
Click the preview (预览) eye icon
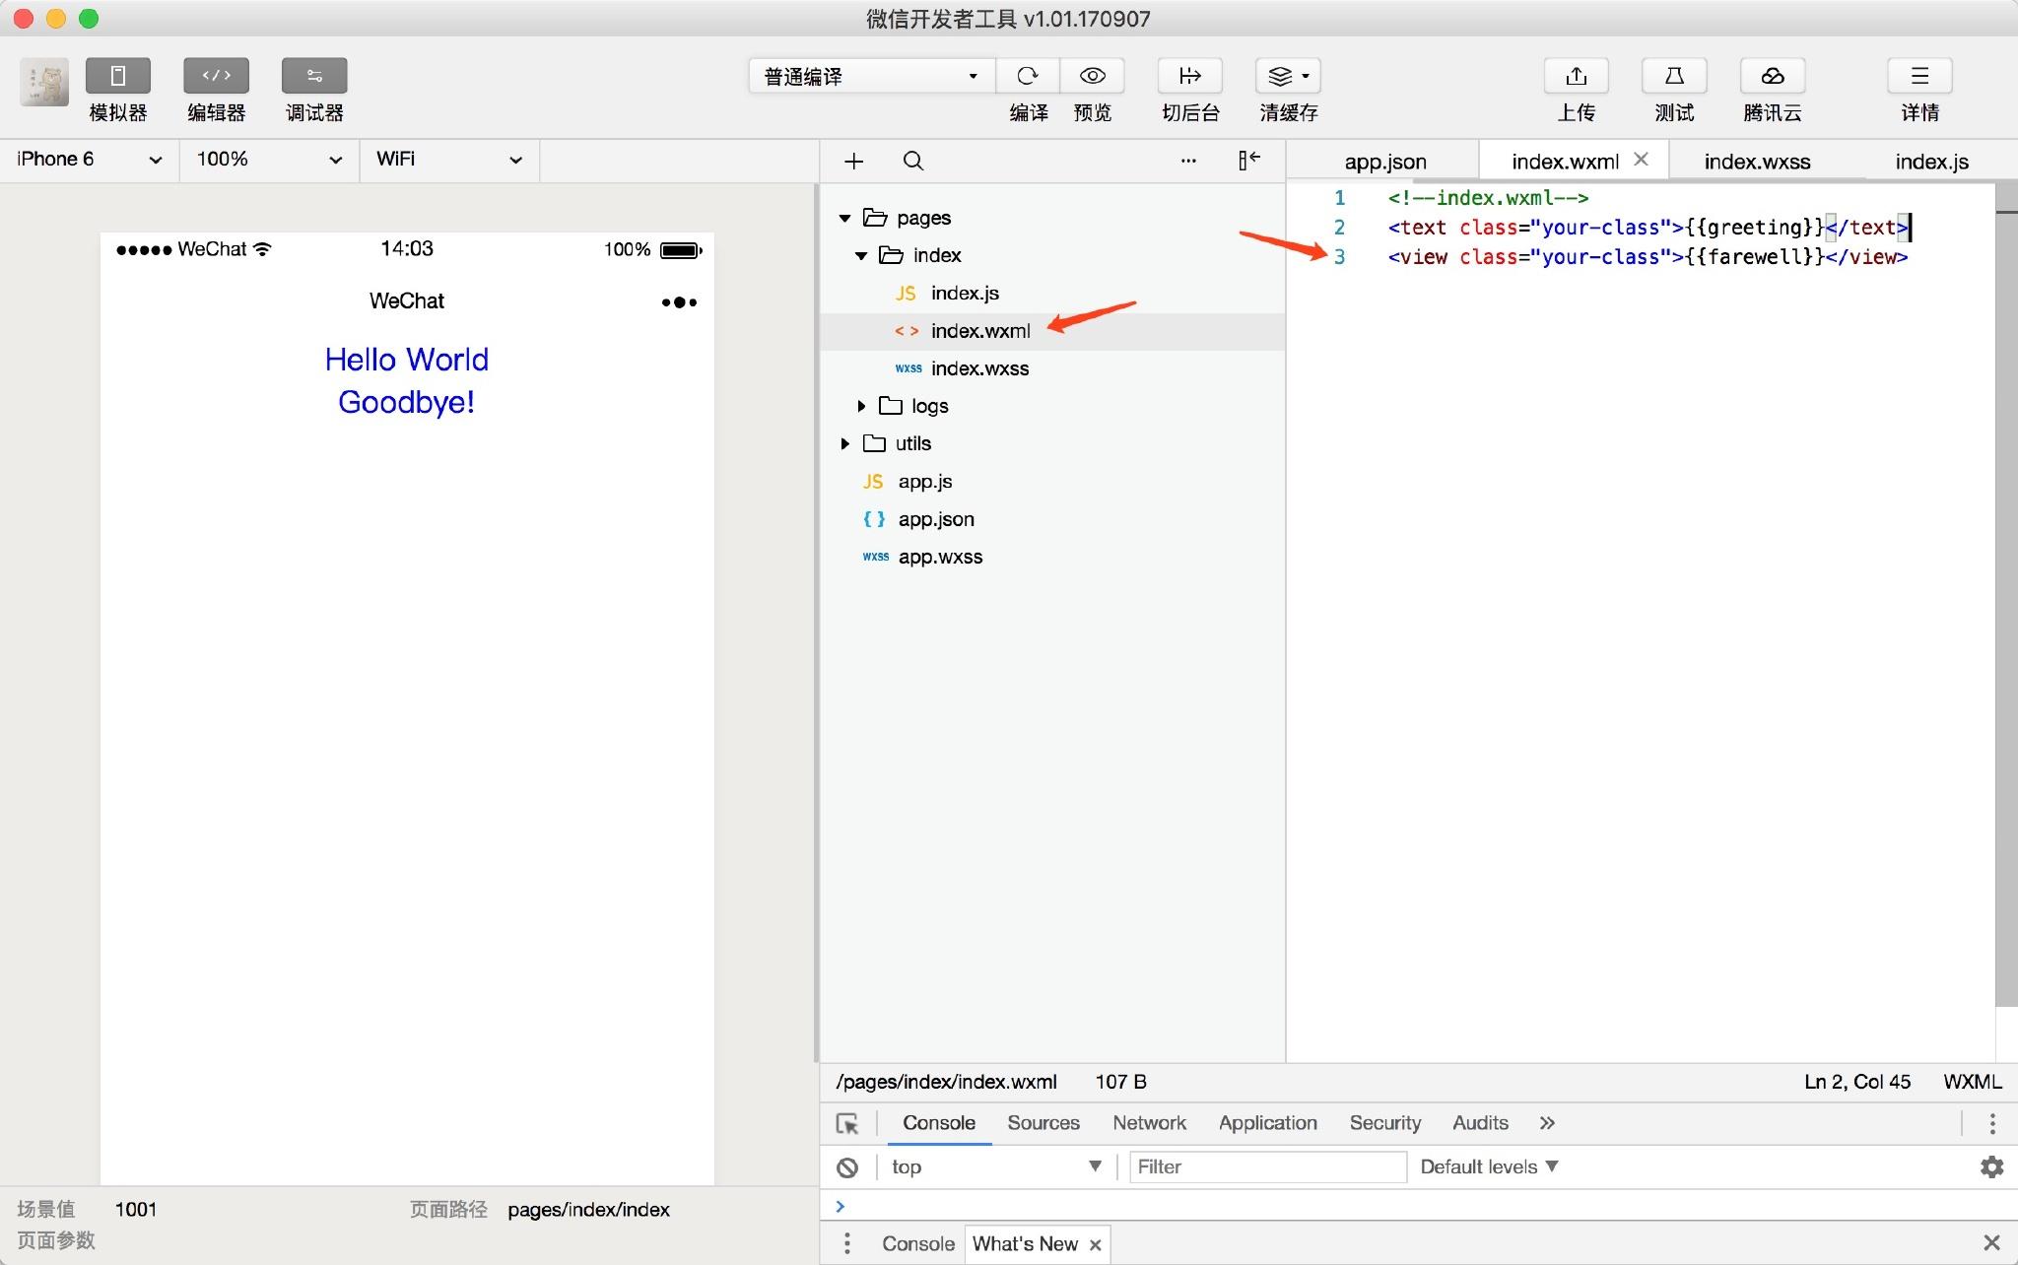coord(1092,76)
